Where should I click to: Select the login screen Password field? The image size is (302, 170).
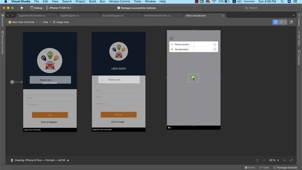pyautogui.click(x=50, y=105)
